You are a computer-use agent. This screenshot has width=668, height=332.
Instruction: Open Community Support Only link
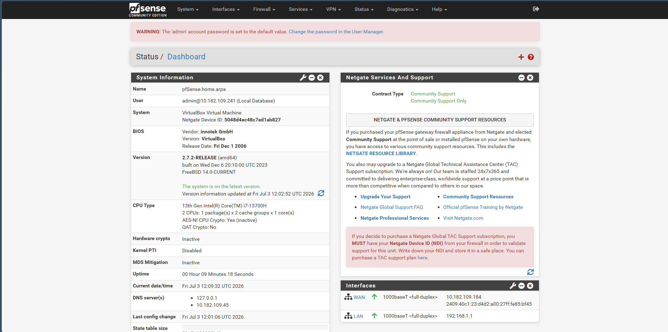click(438, 101)
